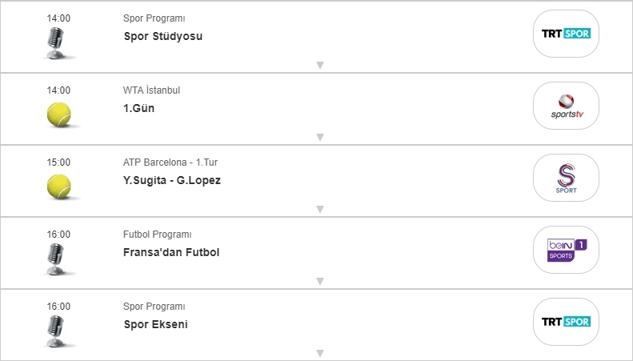Click the TRT Spor logo beside Spor Ekseni
This screenshot has width=633, height=361.
click(x=566, y=322)
